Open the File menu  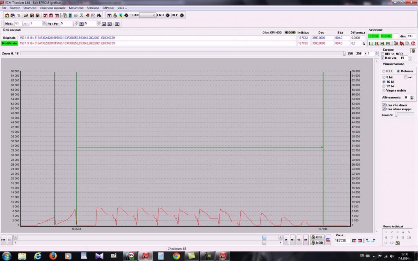(x=4, y=8)
